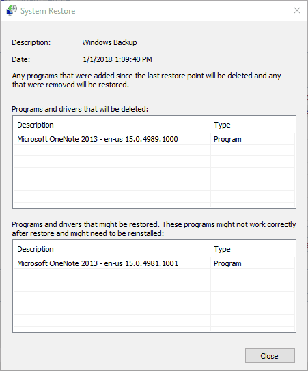Screen dimensions: 308x371
Task: Click the 1/1/2018 1:09:40 PM date value
Action: tap(117, 59)
